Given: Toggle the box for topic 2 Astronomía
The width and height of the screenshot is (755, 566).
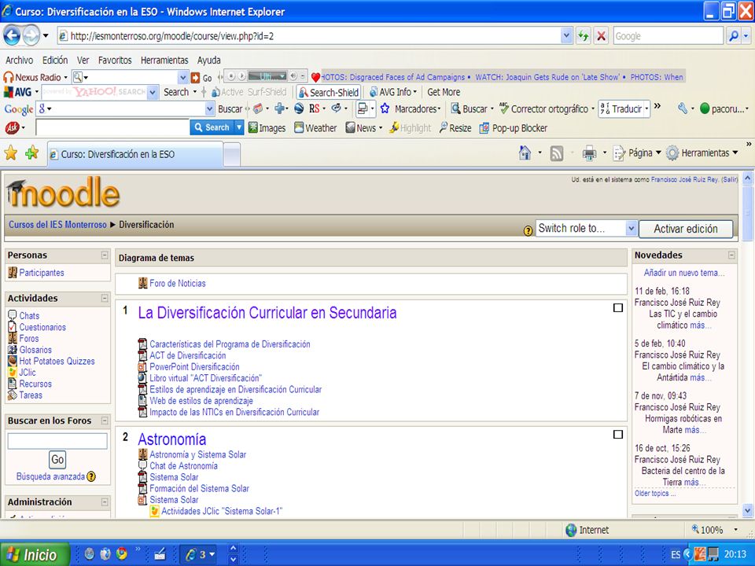Looking at the screenshot, I should [618, 435].
